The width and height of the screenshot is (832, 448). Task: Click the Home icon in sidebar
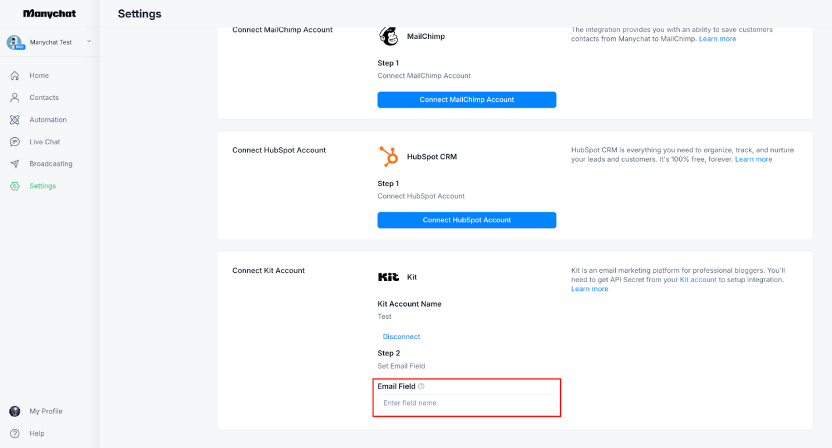click(x=15, y=76)
